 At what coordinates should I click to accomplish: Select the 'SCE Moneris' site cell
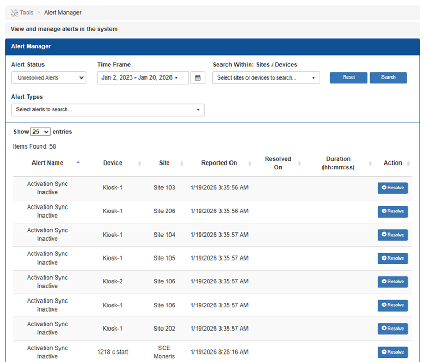click(x=164, y=352)
